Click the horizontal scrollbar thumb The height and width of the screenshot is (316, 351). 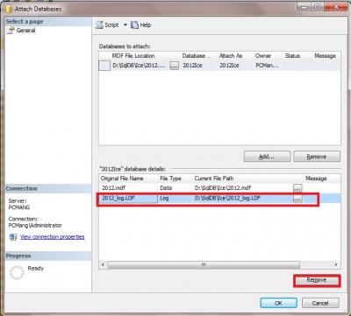tap(204, 264)
